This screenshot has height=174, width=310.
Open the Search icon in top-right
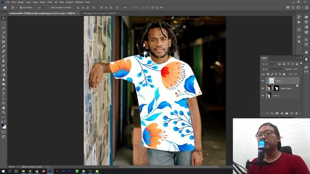tap(293, 8)
